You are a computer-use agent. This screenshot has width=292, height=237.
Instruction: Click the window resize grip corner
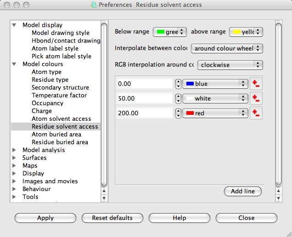point(289,234)
